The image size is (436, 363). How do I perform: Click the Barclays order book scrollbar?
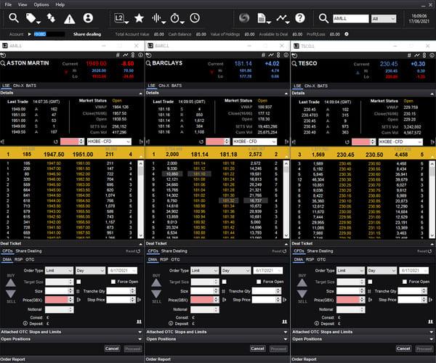(x=286, y=199)
